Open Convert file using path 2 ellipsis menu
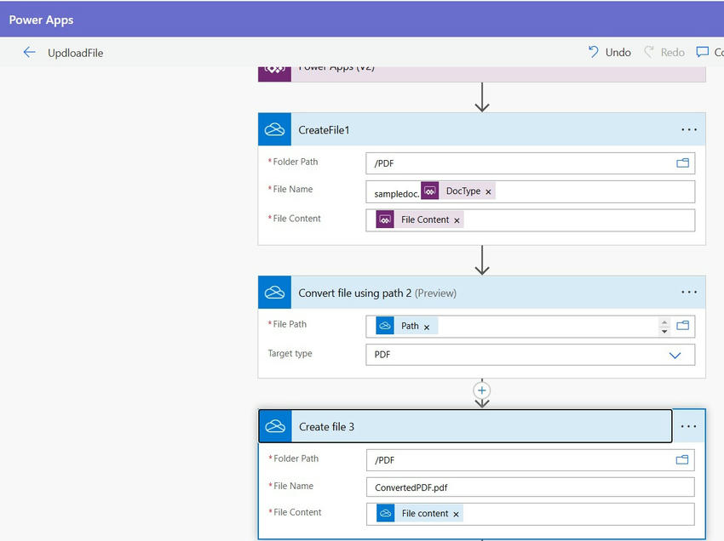This screenshot has width=724, height=541. click(x=688, y=293)
